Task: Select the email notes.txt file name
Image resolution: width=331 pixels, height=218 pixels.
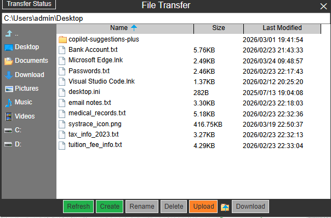Action: (90, 103)
